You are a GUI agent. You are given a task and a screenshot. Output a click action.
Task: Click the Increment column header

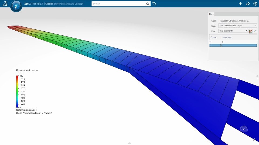tap(239, 37)
